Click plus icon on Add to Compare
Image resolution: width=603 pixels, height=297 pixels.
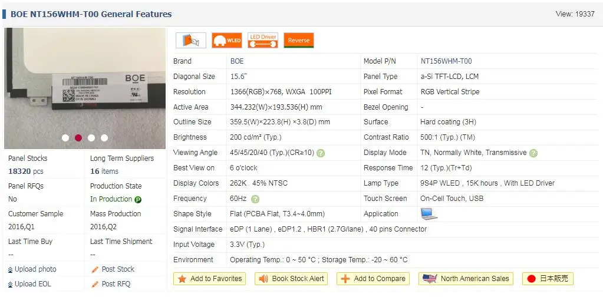point(345,279)
